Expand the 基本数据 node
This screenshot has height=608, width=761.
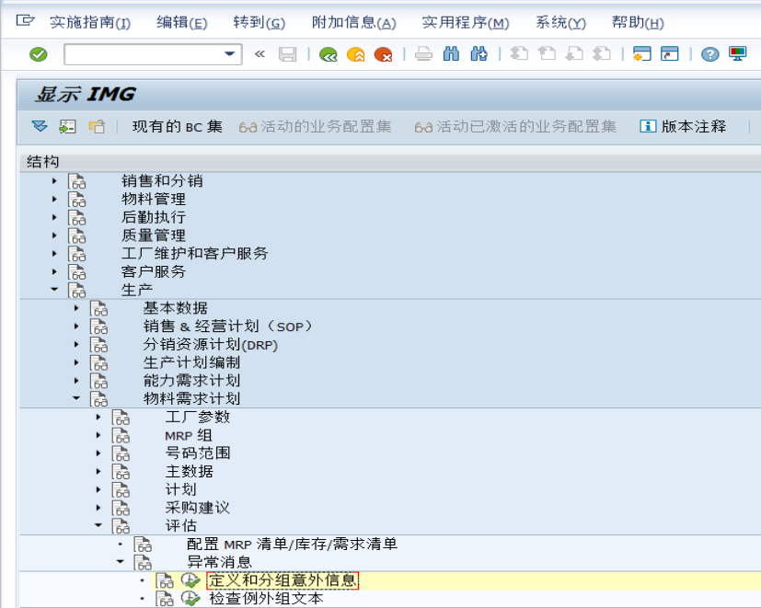(x=76, y=308)
